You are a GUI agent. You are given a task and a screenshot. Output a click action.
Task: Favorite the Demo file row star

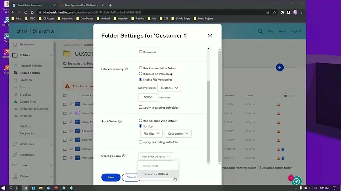(71, 113)
